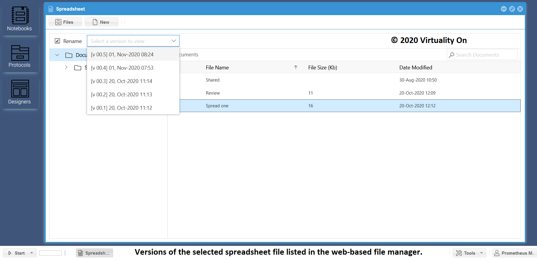
Task: Click the taskbar input field
Action: click(50, 253)
